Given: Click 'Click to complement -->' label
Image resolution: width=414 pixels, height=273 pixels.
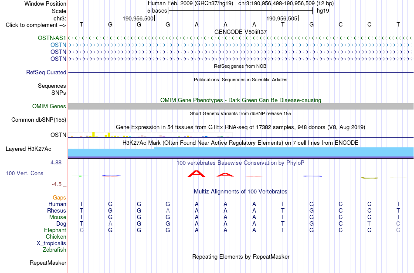Looking at the screenshot, I should point(36,25).
